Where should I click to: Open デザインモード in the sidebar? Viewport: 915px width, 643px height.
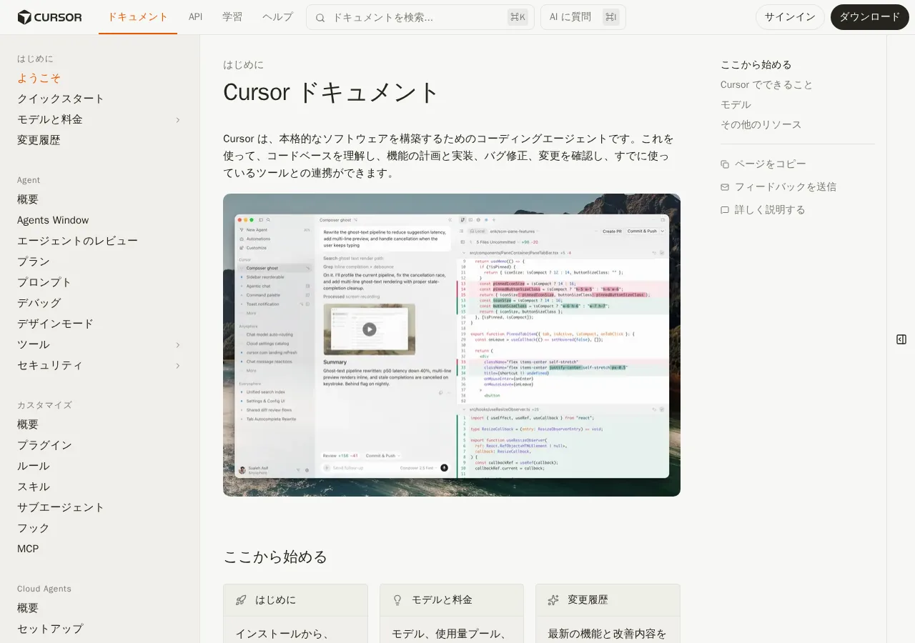(55, 324)
